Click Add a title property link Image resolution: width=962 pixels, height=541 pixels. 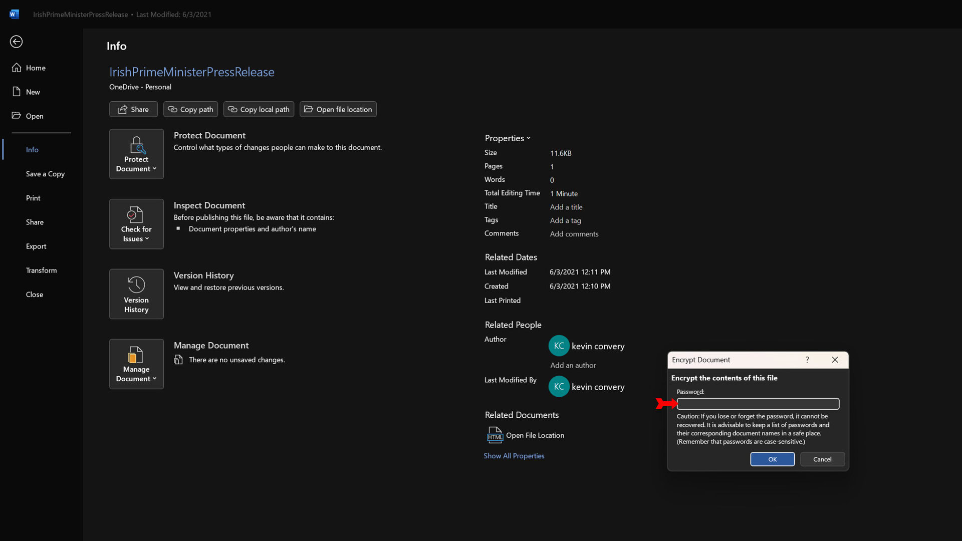pyautogui.click(x=566, y=207)
